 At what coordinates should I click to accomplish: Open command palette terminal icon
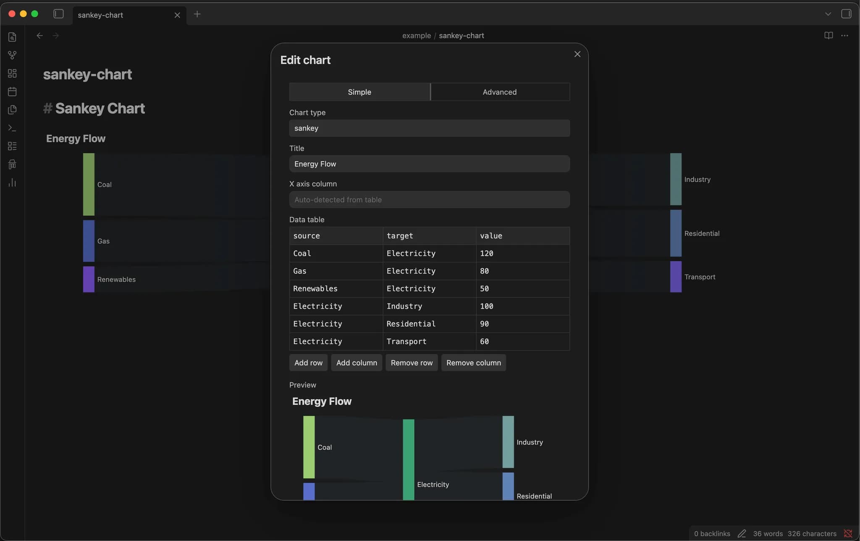pos(12,128)
